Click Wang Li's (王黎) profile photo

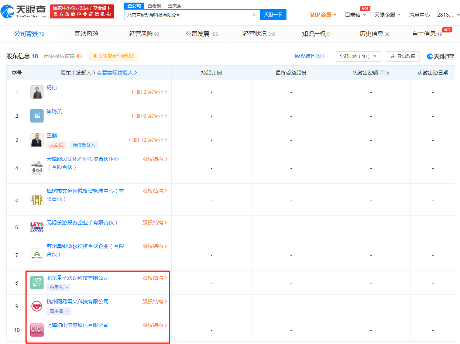tap(37, 140)
